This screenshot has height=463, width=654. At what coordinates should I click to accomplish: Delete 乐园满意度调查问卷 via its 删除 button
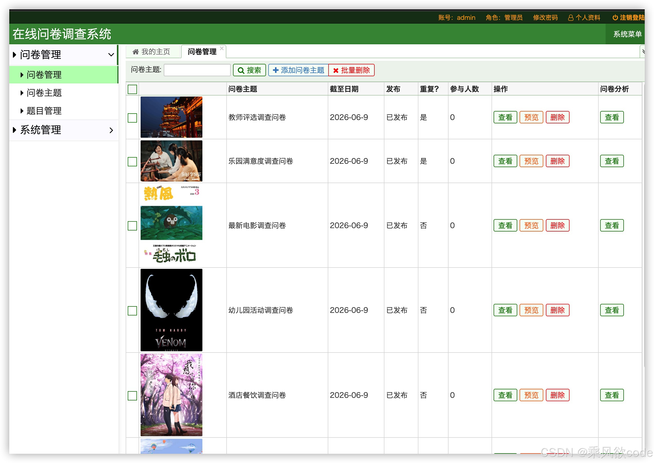click(557, 161)
